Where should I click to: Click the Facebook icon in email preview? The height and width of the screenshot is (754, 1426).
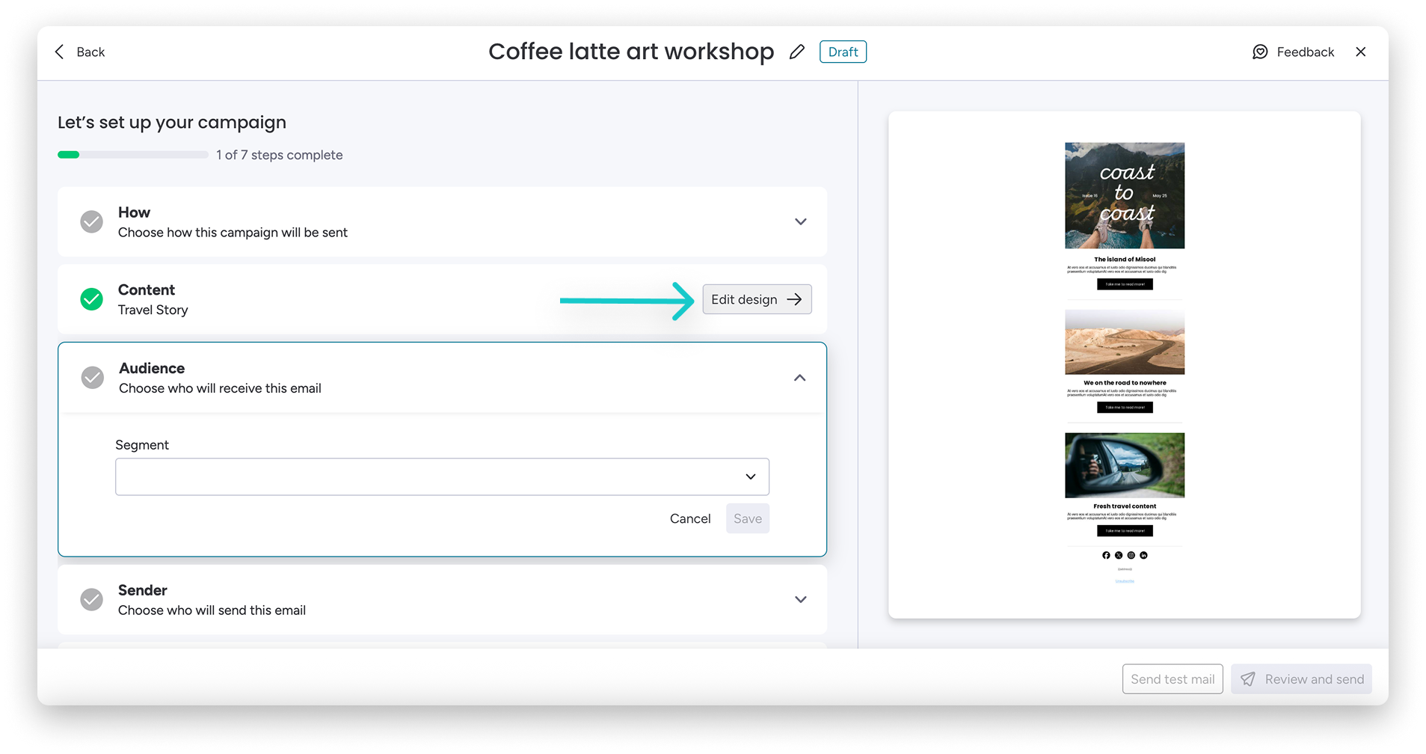[x=1106, y=555]
